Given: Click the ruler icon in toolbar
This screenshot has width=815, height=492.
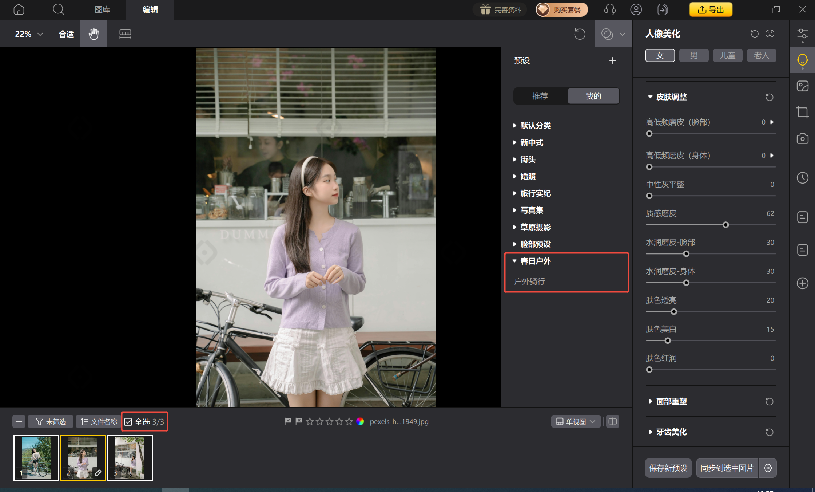Looking at the screenshot, I should click(x=125, y=34).
